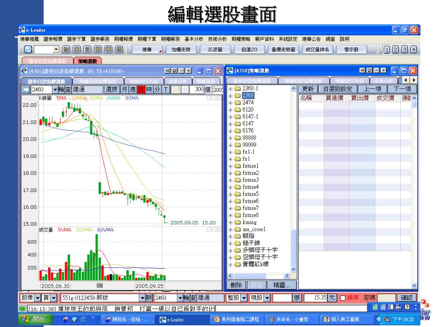The width and height of the screenshot is (437, 327).
Task: Expand the future1 folder
Action: pos(230,166)
